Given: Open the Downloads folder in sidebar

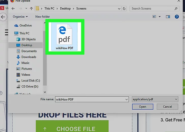Looking at the screenshot, I should pyautogui.click(x=29, y=57).
